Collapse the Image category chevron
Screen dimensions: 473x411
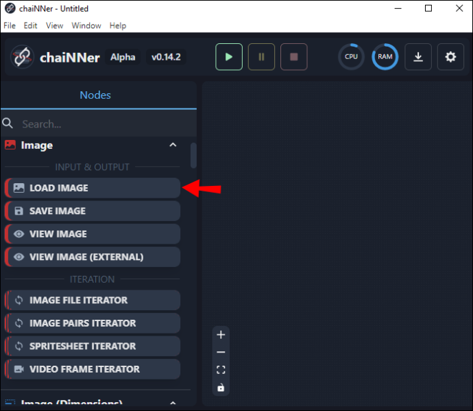[173, 145]
